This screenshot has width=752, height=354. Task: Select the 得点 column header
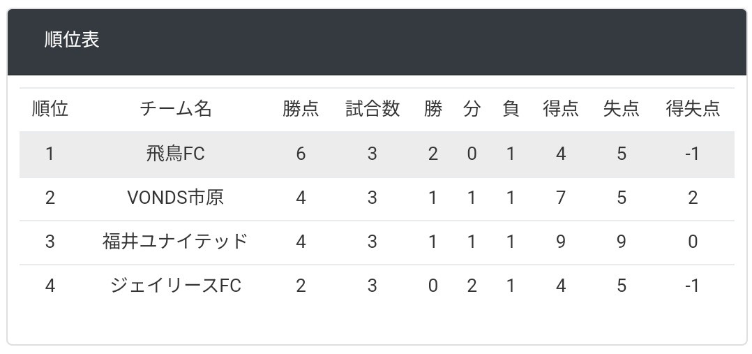click(x=561, y=109)
